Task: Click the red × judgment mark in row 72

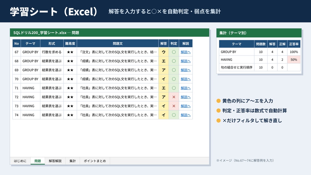Action: tap(174, 97)
